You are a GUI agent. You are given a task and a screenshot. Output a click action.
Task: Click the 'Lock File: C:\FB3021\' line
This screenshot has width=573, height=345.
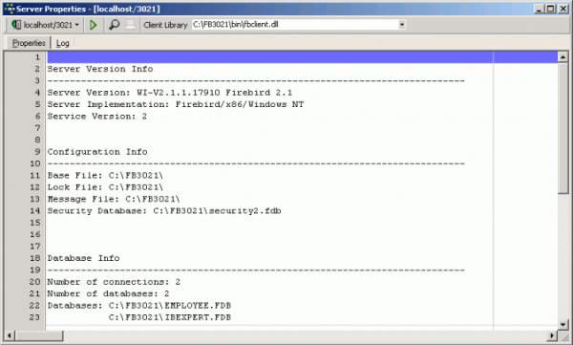[x=105, y=187]
